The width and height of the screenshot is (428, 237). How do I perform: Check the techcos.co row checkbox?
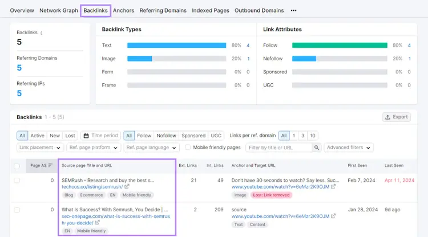click(17, 181)
